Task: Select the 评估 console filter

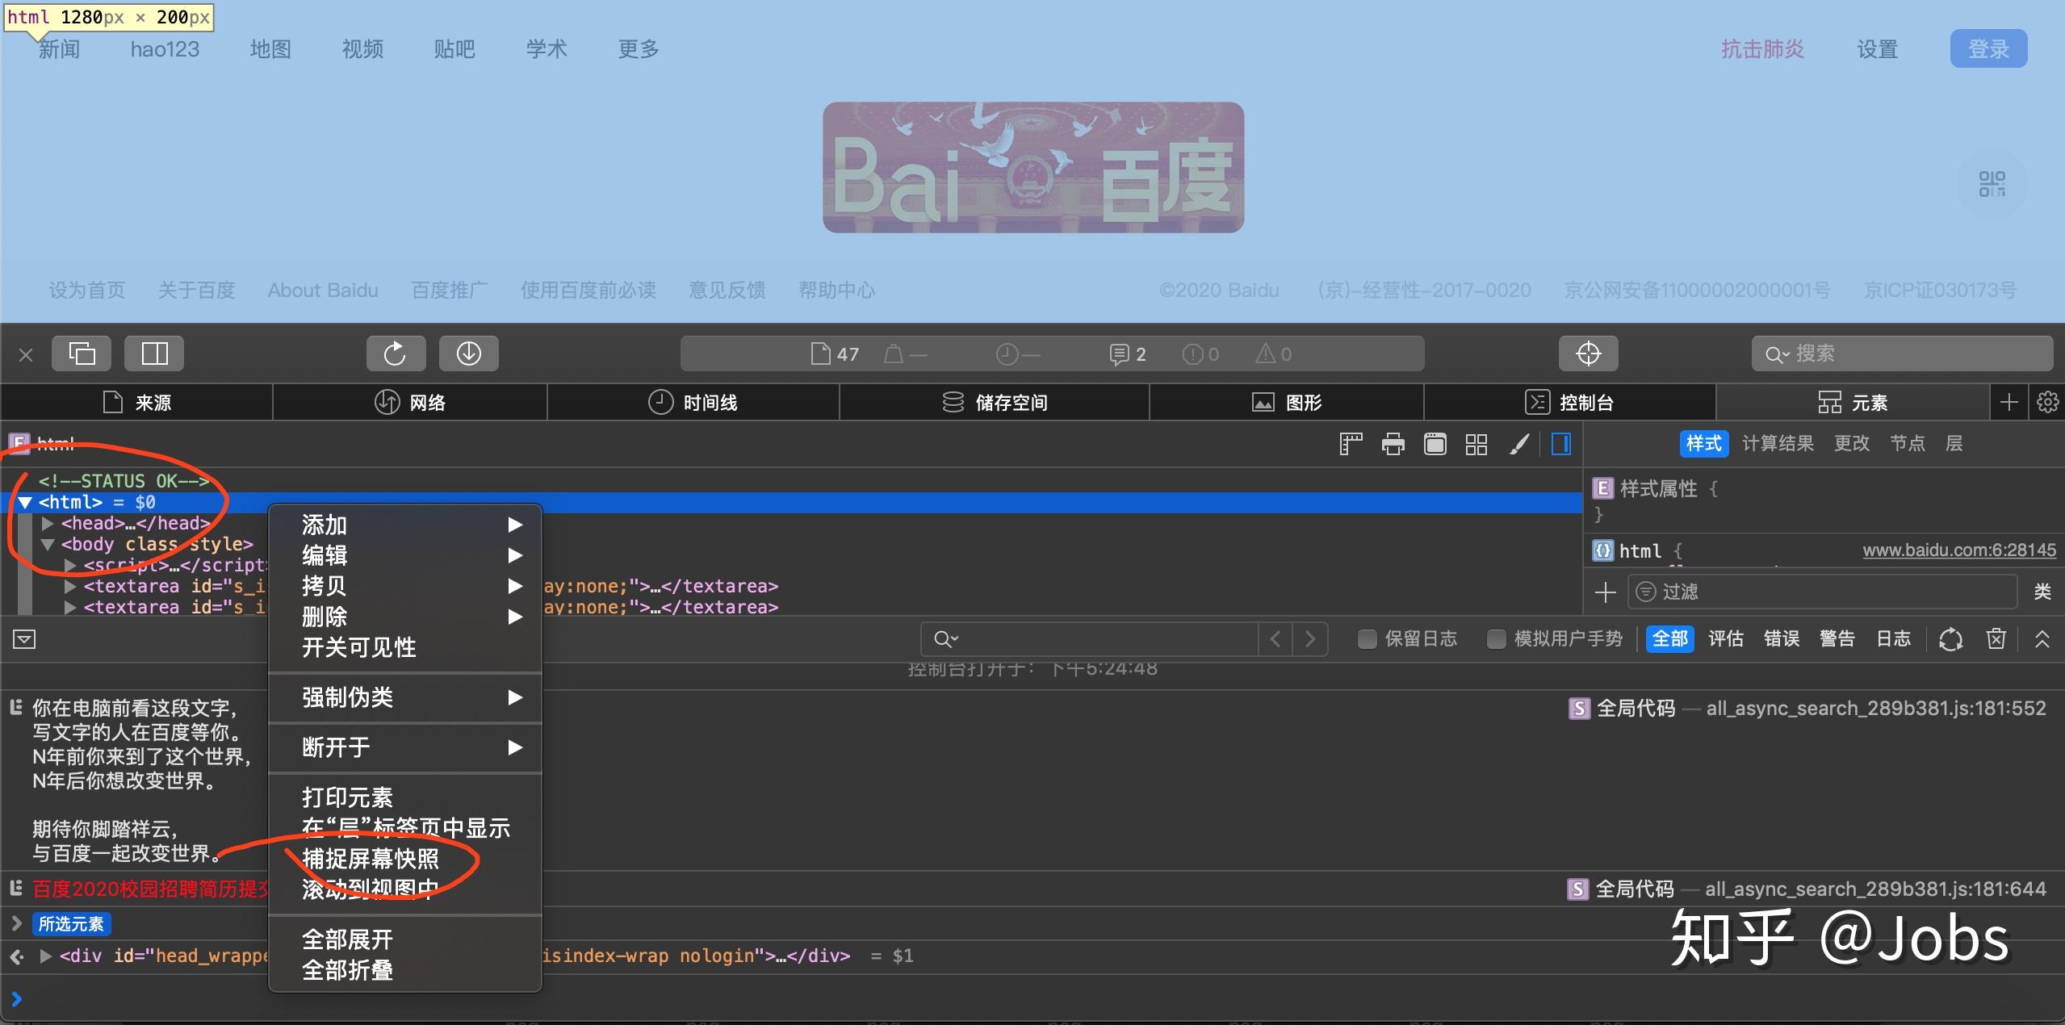Action: click(x=1726, y=639)
